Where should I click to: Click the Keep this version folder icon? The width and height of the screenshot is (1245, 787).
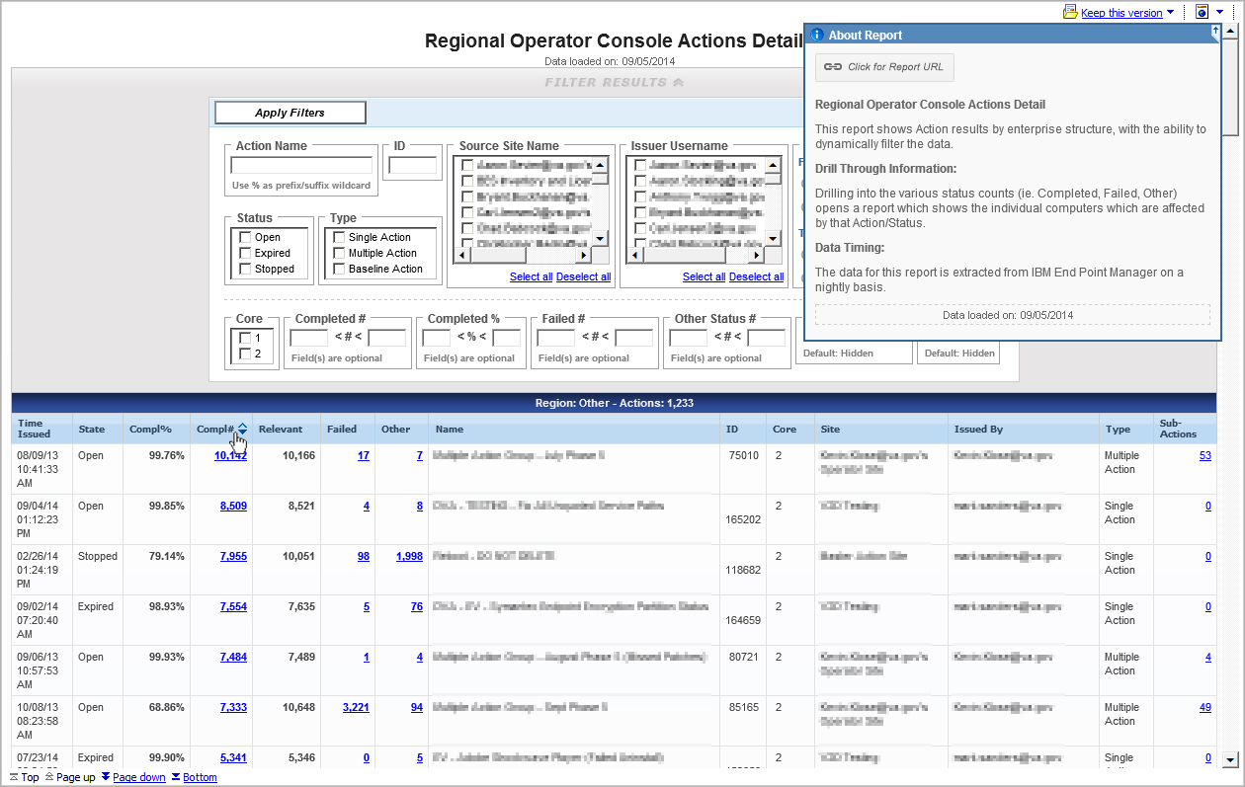[1070, 12]
